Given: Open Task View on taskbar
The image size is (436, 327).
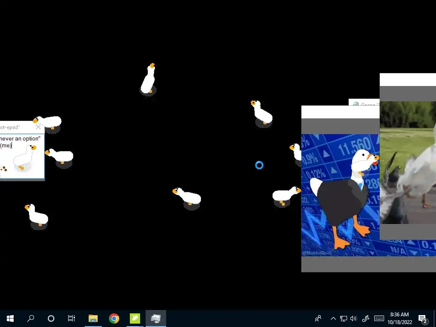Looking at the screenshot, I should click(x=72, y=318).
